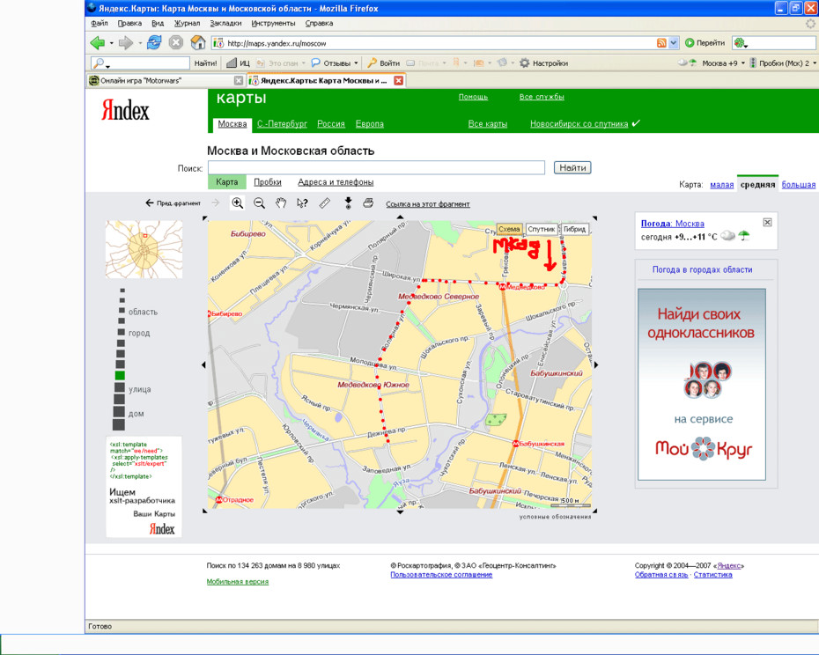Image resolution: width=819 pixels, height=655 pixels.
Task: Pan the map east with right arrow
Action: (596, 365)
